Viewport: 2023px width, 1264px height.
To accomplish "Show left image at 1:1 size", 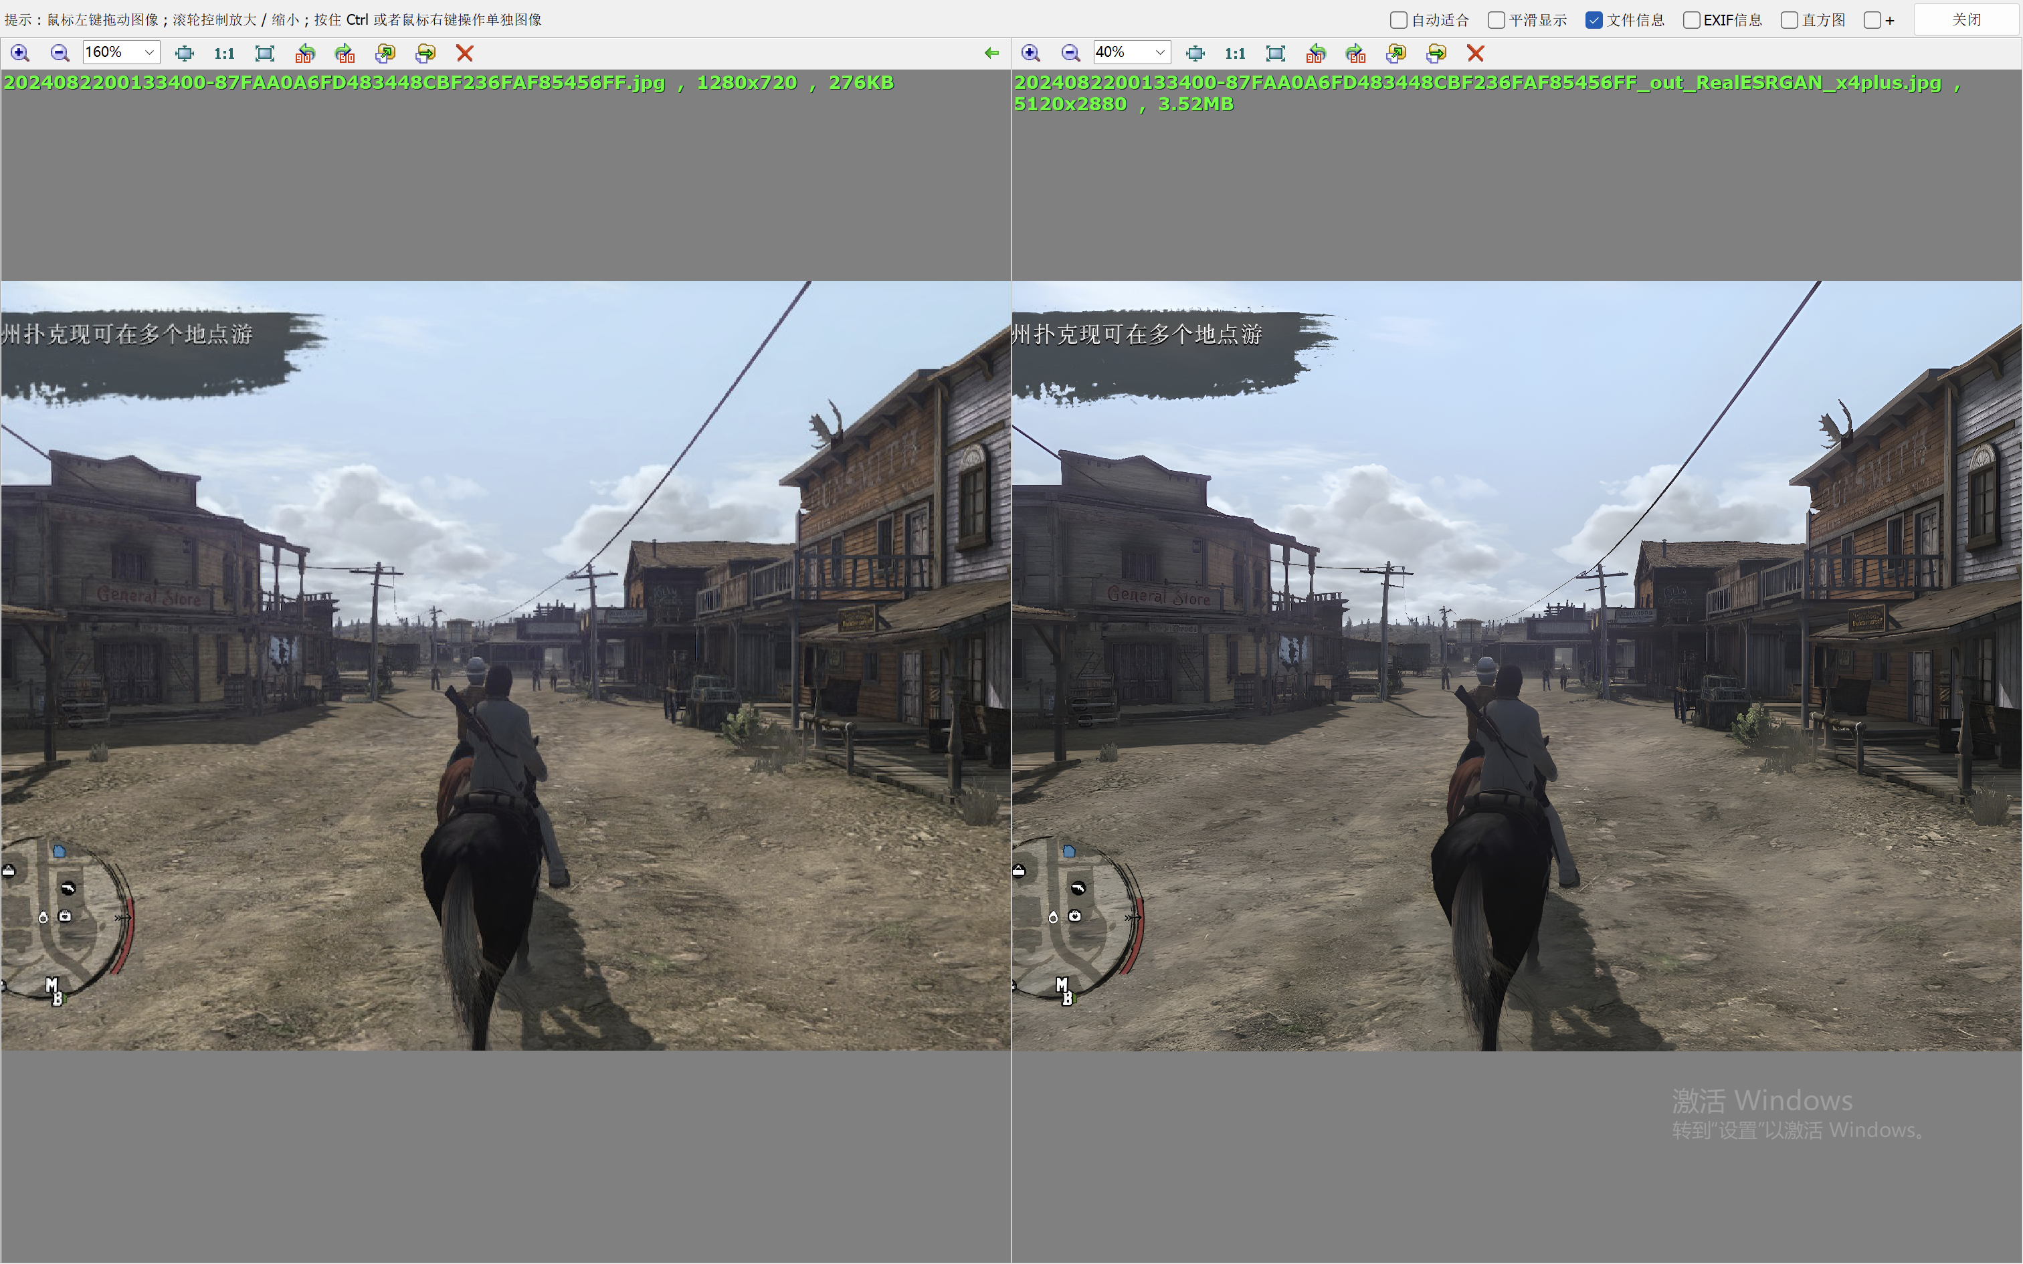I will pyautogui.click(x=224, y=54).
